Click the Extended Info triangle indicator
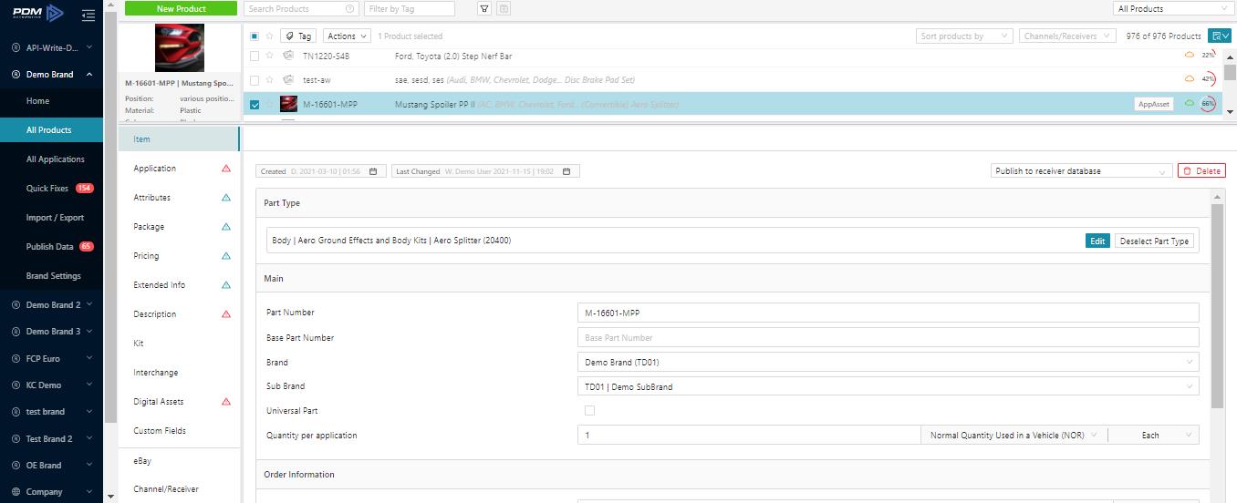 coord(226,285)
